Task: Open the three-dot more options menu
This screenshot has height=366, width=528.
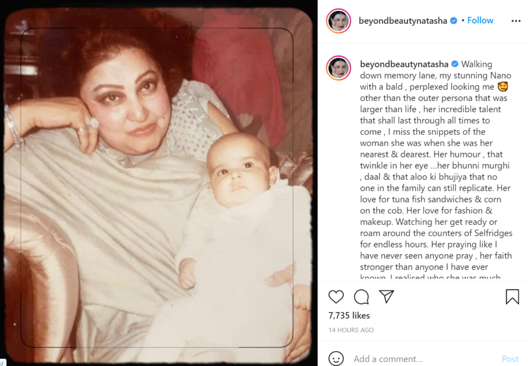Action: pyautogui.click(x=516, y=21)
